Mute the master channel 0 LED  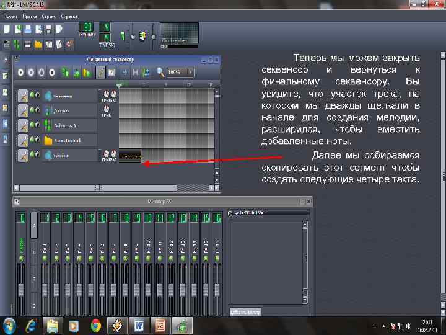coord(21,258)
